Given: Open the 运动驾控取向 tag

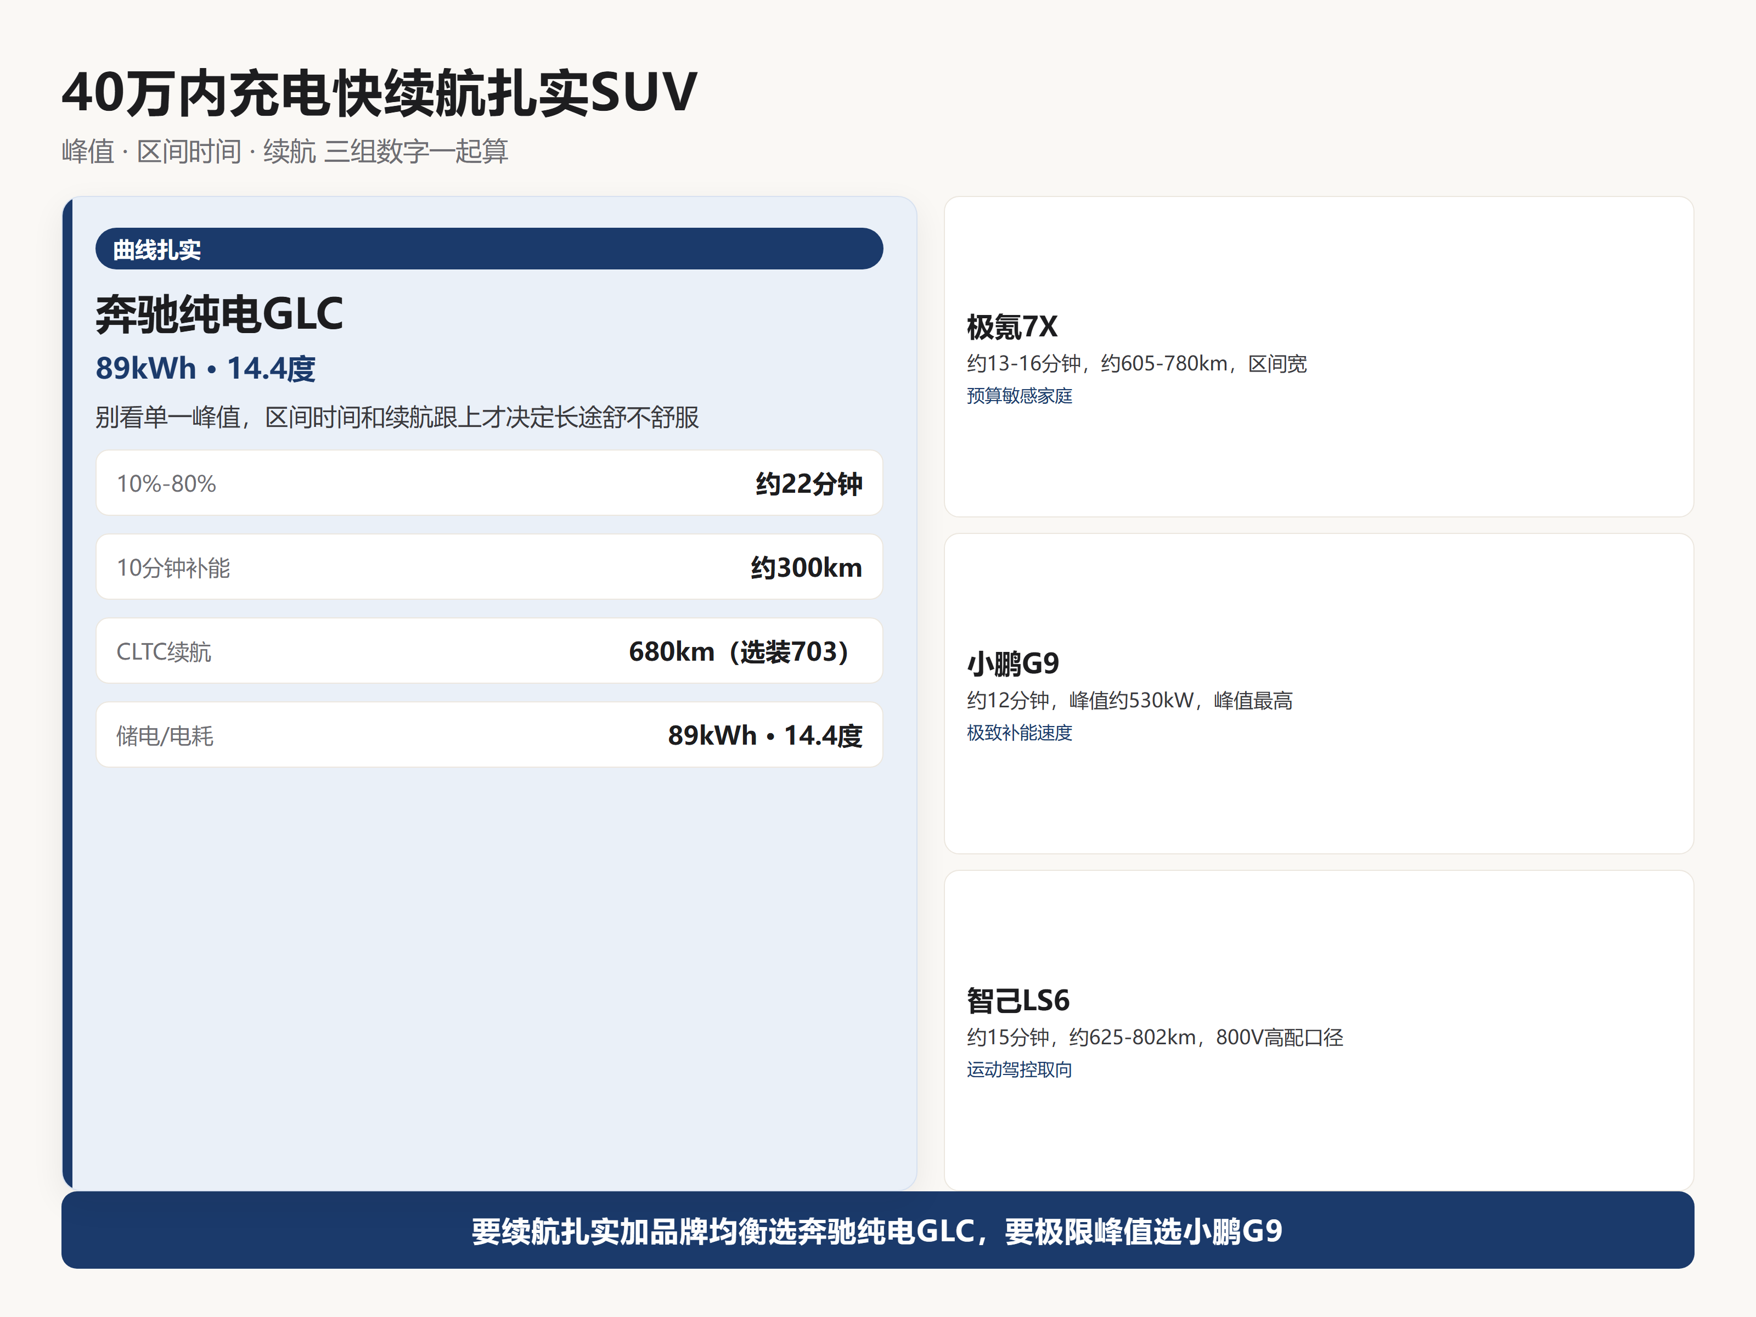Looking at the screenshot, I should point(1020,1070).
